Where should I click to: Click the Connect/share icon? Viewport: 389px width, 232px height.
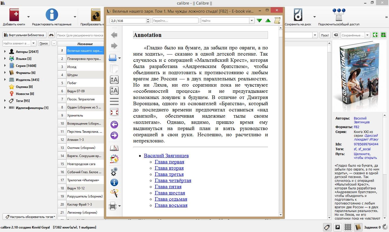click(x=339, y=15)
